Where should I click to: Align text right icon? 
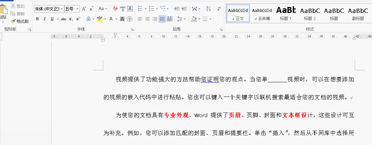coord(155,19)
